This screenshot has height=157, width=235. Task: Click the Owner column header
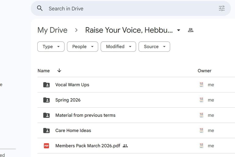[204, 71]
